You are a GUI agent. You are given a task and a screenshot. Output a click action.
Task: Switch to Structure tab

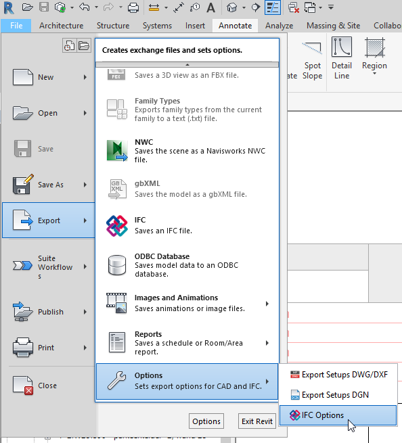click(113, 26)
